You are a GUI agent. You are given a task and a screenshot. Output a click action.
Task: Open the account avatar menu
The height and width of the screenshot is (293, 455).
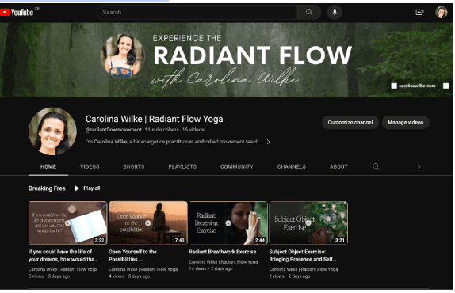[441, 12]
